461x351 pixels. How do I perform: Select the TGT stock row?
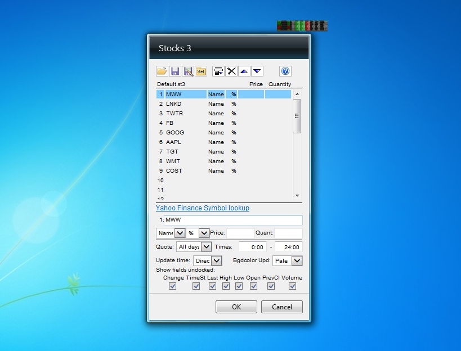click(223, 151)
